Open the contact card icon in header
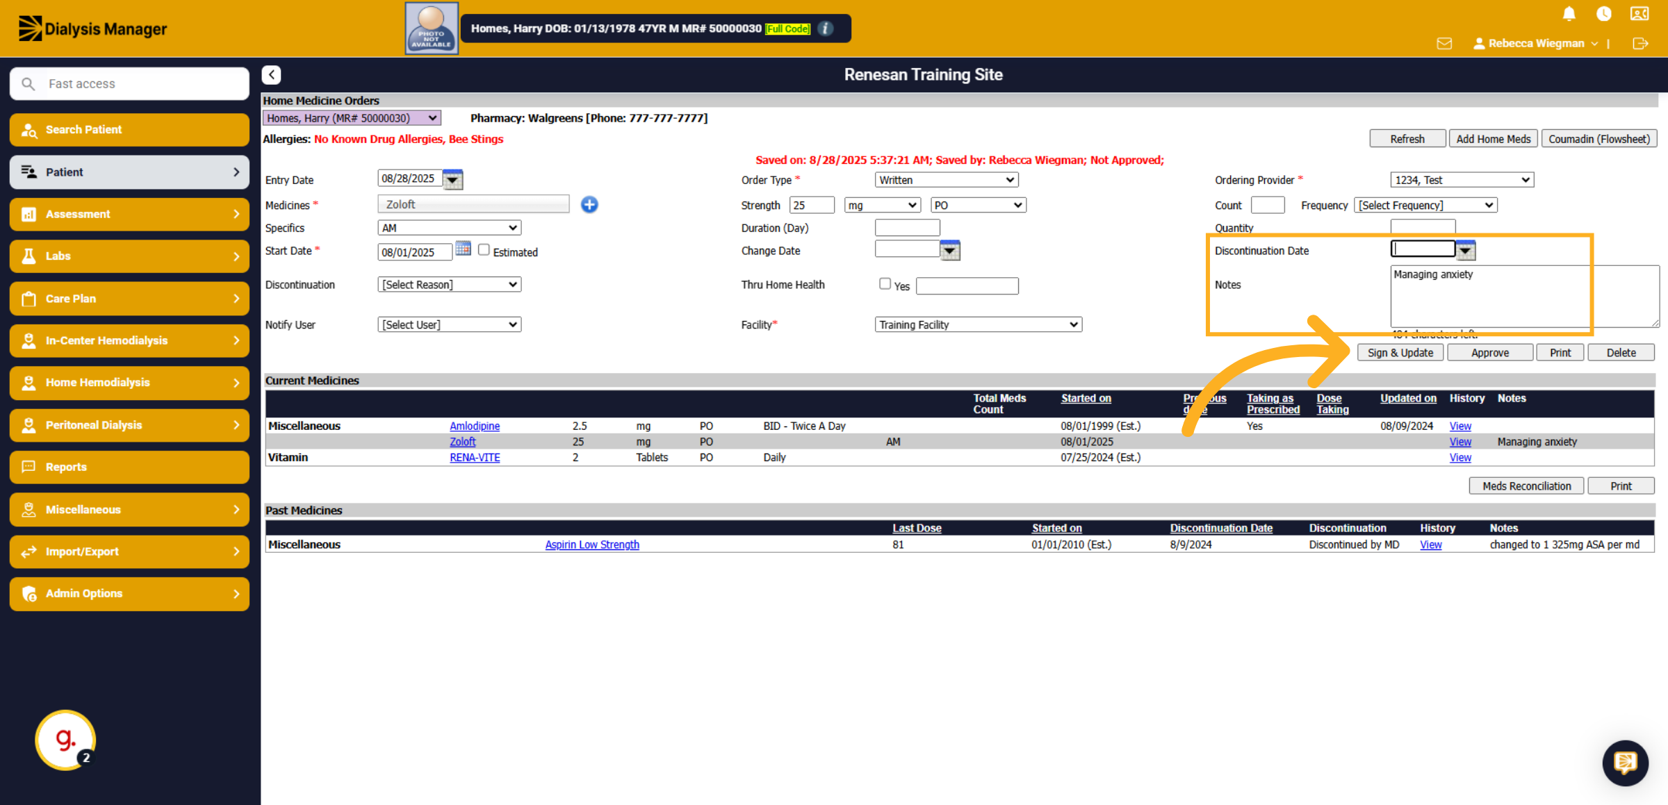 (1639, 14)
